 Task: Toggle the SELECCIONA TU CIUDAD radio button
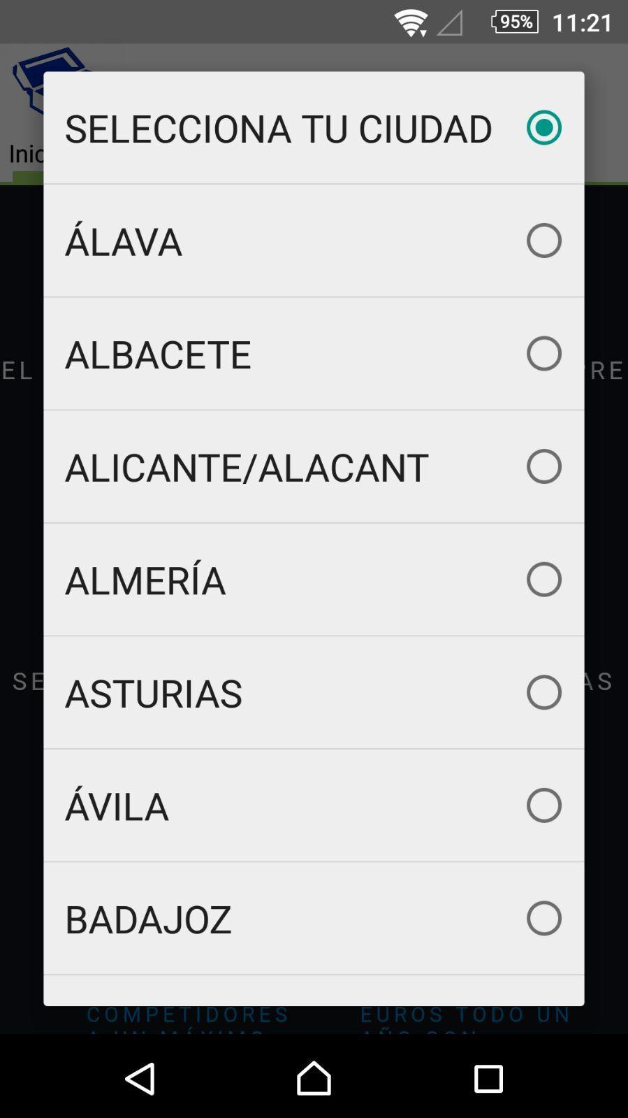(543, 128)
